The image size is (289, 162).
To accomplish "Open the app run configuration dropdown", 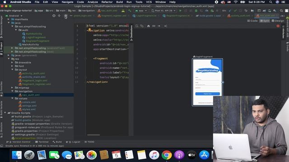I will [x=141, y=11].
